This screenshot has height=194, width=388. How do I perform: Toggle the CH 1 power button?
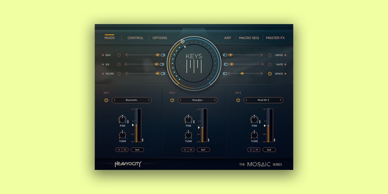[106, 100]
